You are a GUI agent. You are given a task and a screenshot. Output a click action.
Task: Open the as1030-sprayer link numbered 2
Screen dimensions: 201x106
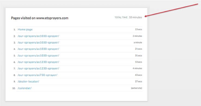[38, 36]
